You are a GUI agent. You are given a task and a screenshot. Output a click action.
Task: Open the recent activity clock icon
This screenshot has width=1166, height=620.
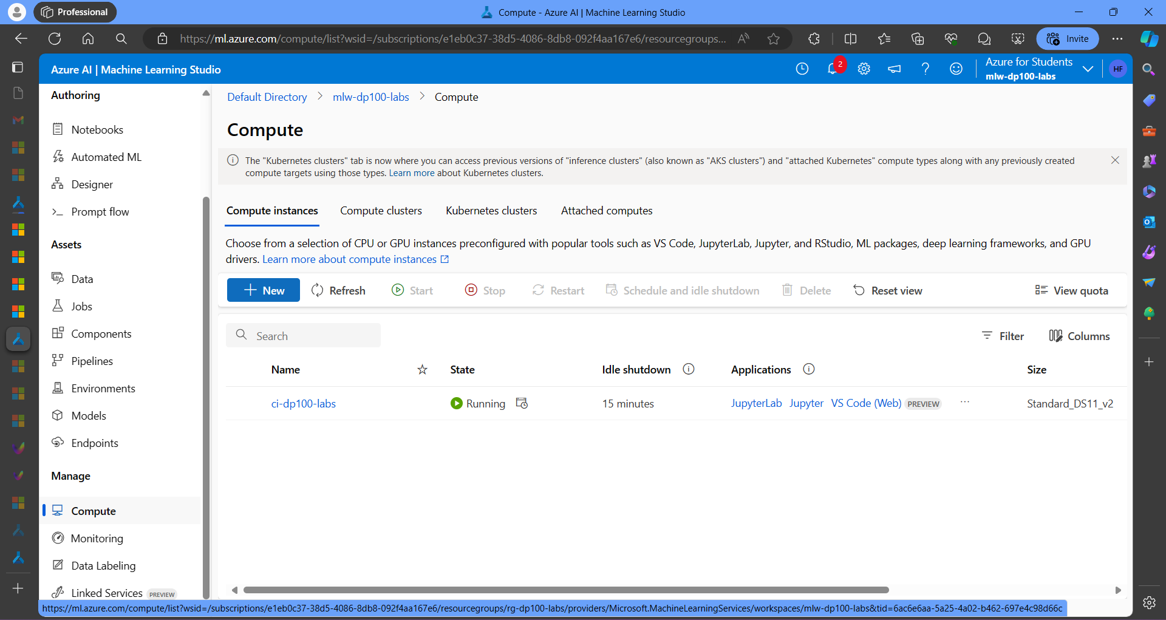[802, 69]
